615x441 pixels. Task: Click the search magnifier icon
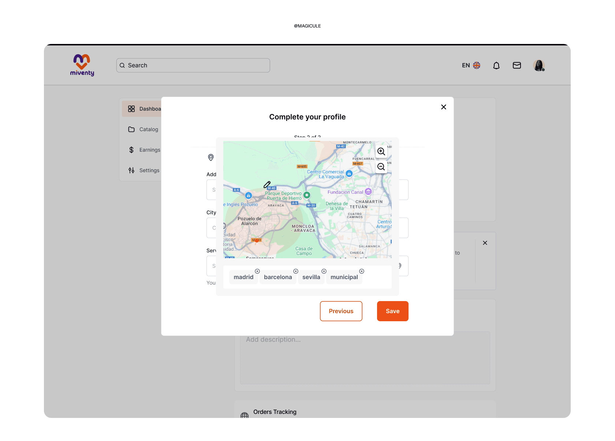(x=122, y=66)
